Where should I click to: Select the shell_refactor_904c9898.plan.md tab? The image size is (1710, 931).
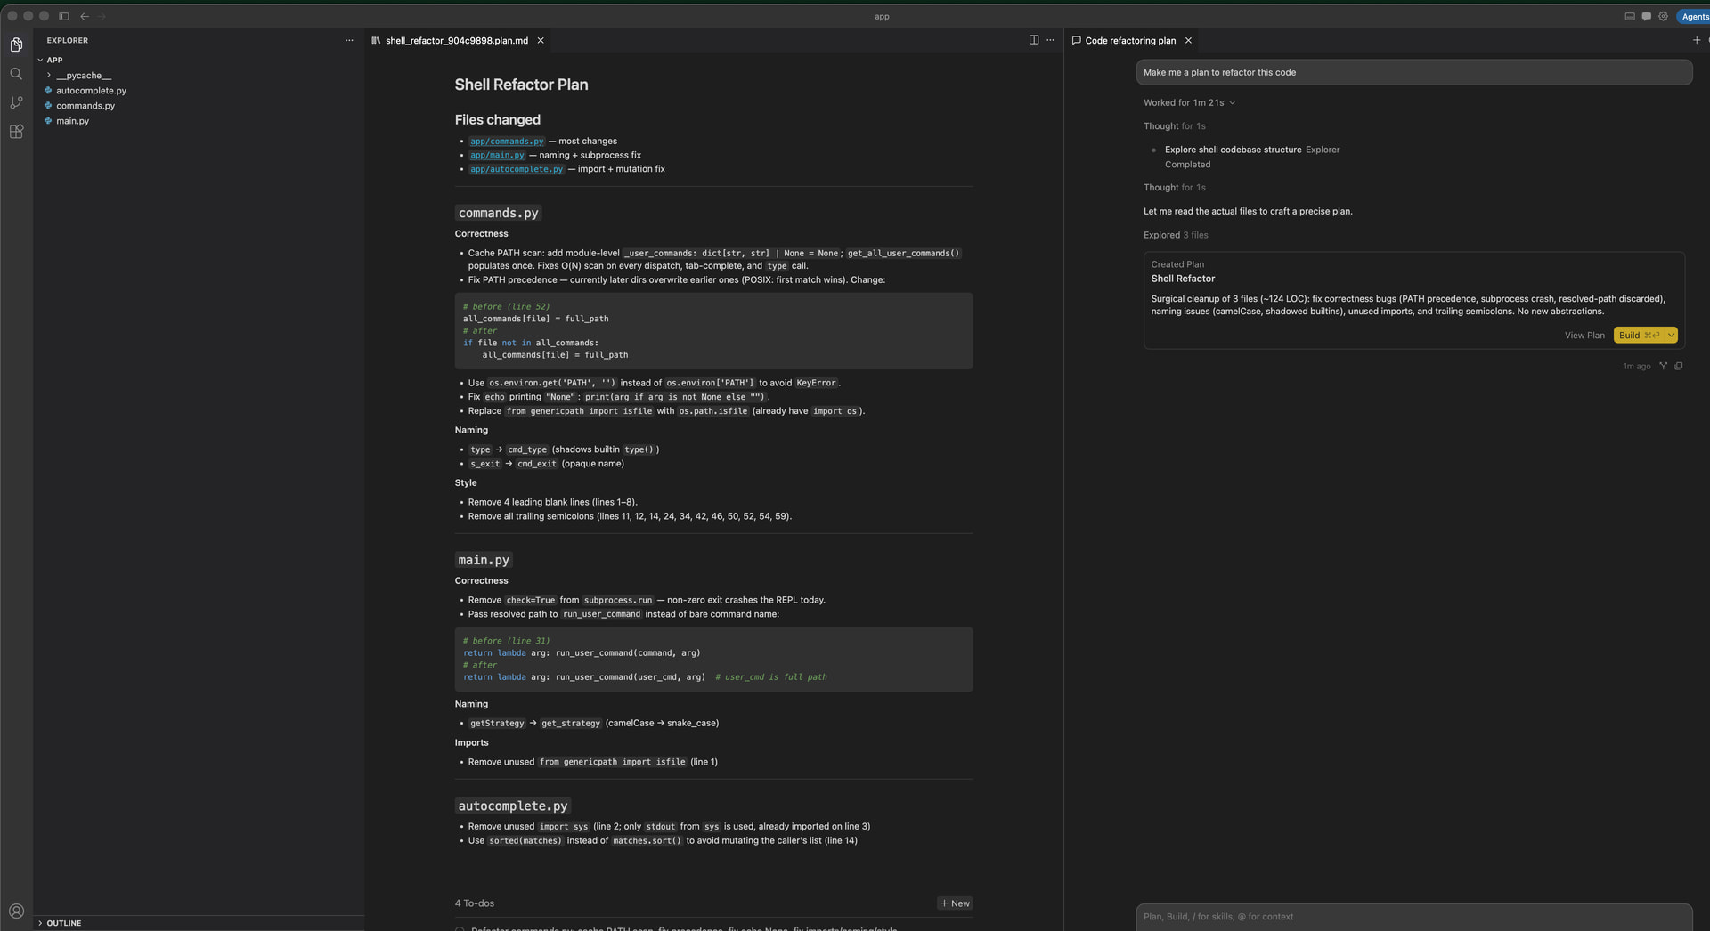pyautogui.click(x=456, y=40)
